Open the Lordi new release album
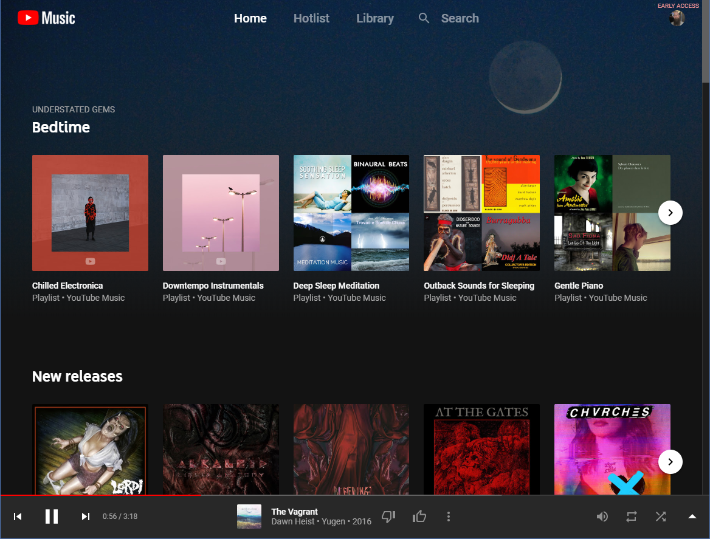 90,449
